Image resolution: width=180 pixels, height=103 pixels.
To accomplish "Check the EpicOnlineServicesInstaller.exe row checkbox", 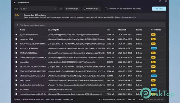I will click(16, 85).
